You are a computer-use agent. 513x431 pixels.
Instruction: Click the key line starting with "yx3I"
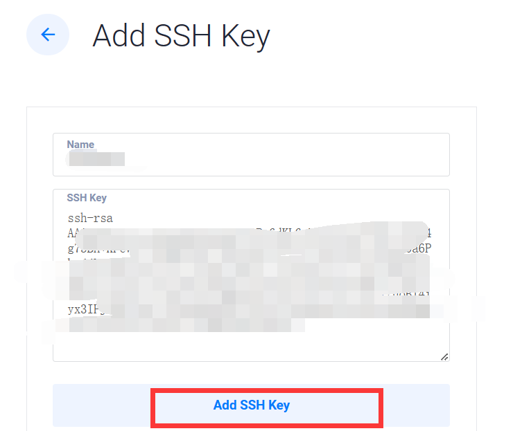click(83, 309)
